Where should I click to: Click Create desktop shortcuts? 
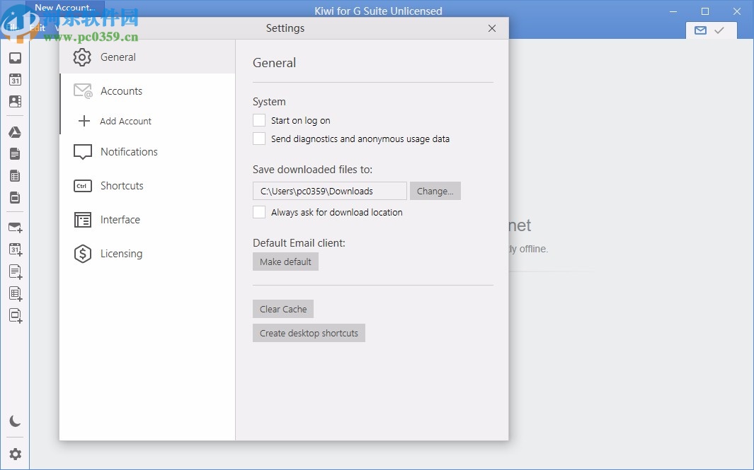click(x=309, y=332)
